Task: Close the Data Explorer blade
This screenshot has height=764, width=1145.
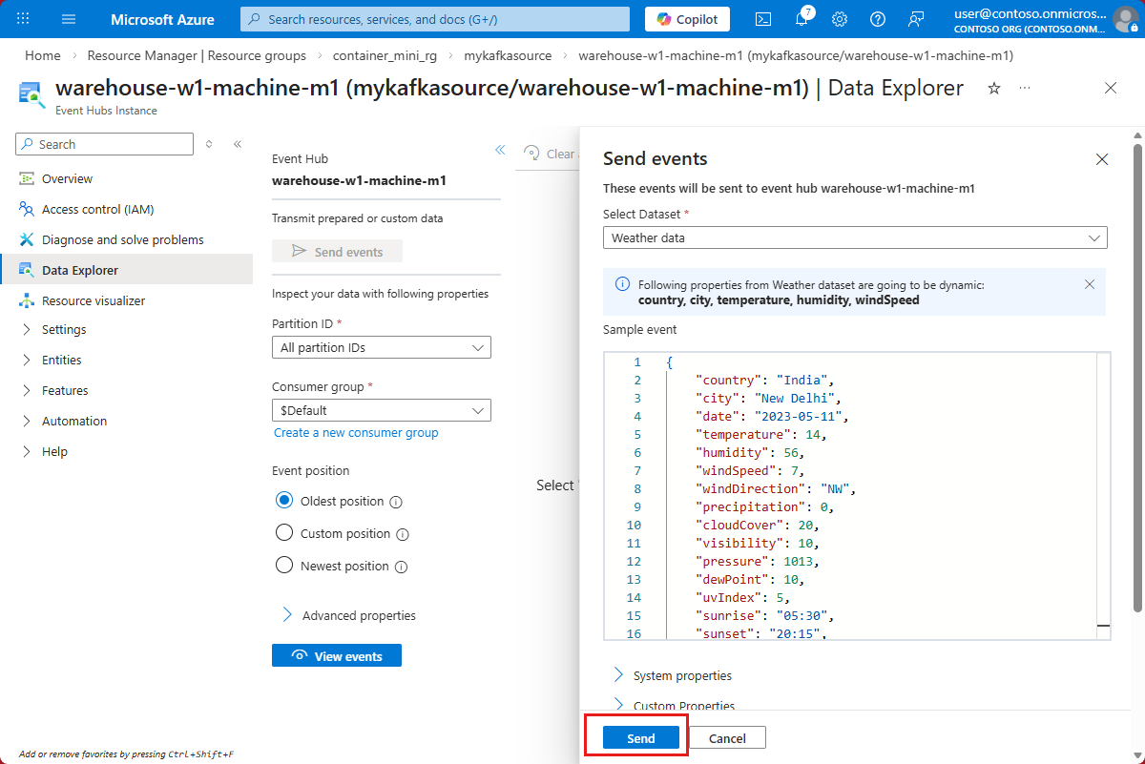Action: 1111,88
